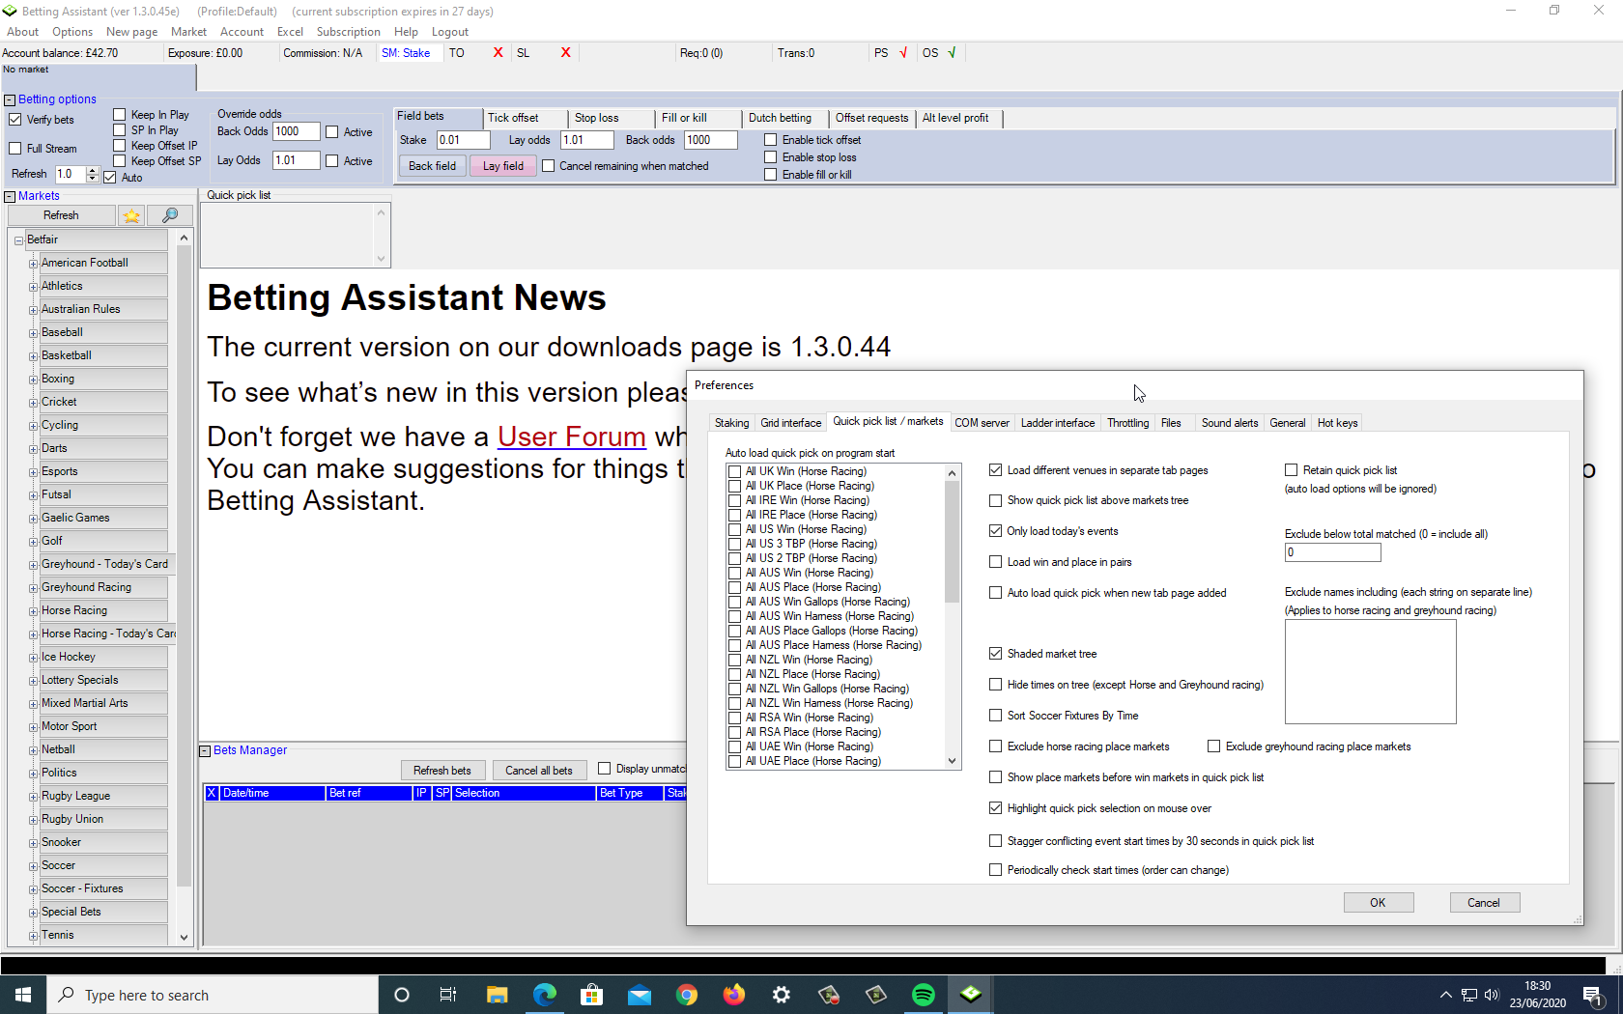
Task: Open Firefox from the taskbar
Action: 734,995
